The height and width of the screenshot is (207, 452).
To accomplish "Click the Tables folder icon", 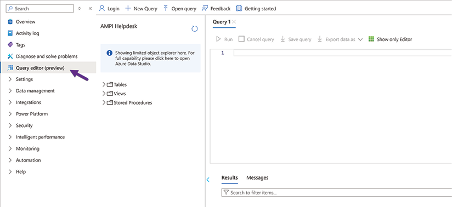I will pos(110,85).
